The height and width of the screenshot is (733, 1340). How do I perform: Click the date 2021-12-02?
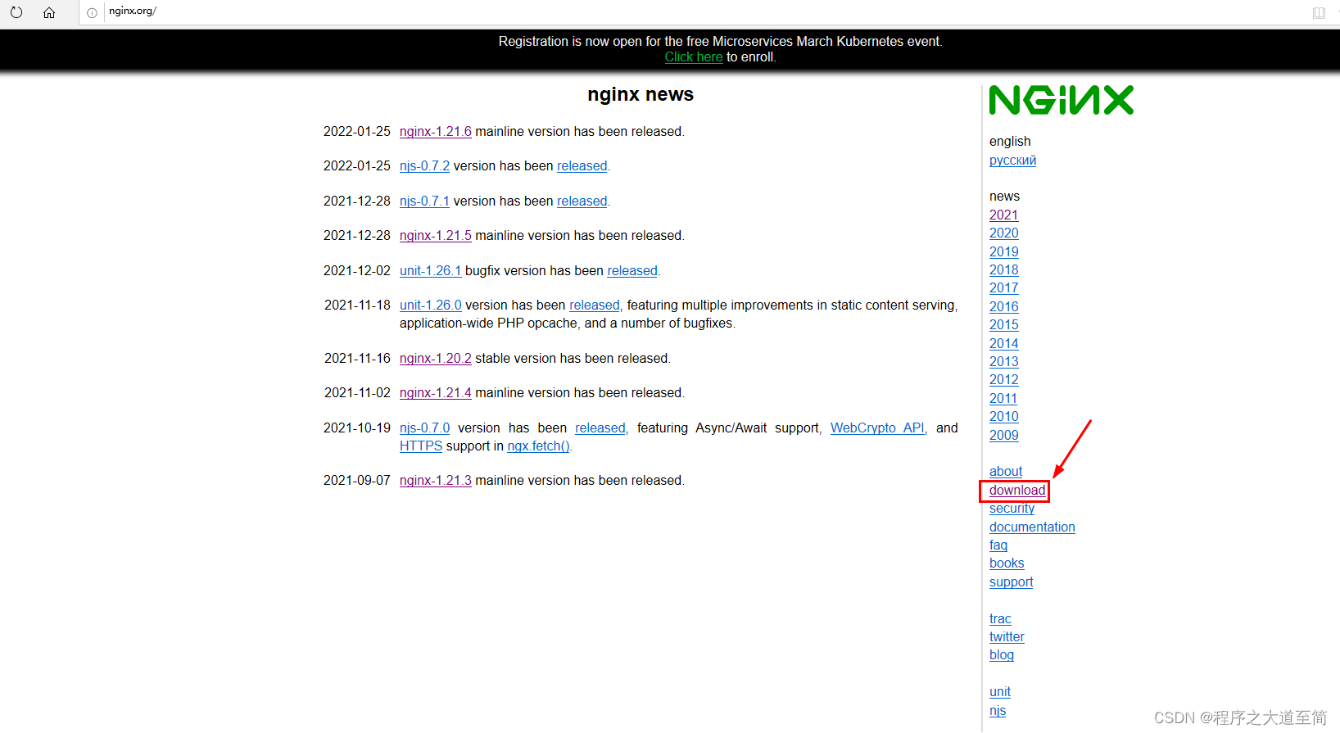point(357,271)
